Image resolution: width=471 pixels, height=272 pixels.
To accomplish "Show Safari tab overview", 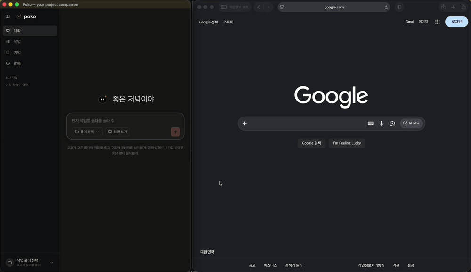I will point(463,7).
